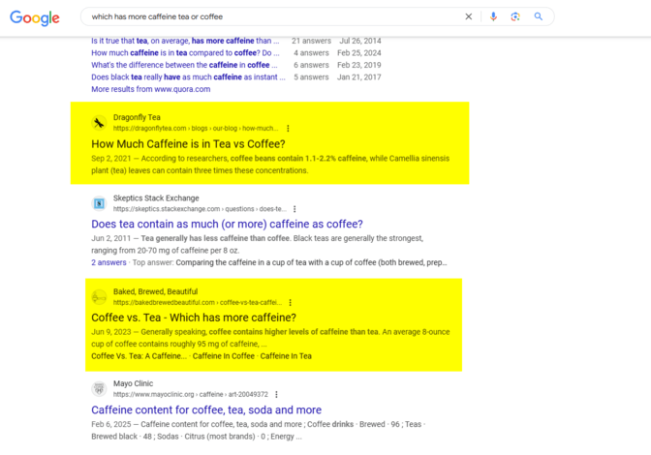Click the magnifying glass search button
Screen dimensions: 651x455
pyautogui.click(x=539, y=16)
